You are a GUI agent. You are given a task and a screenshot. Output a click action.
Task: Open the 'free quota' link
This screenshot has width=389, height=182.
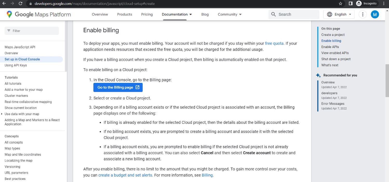coord(274,43)
